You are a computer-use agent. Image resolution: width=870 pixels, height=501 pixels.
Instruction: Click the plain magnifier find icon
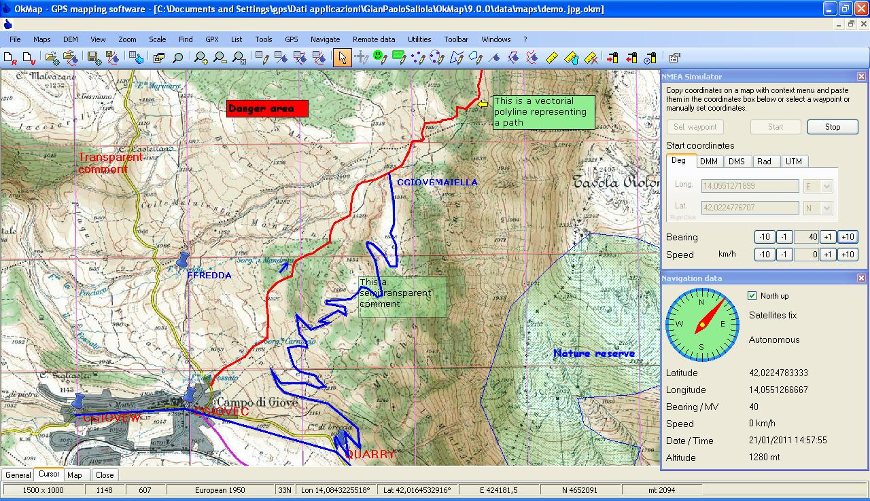[x=177, y=58]
